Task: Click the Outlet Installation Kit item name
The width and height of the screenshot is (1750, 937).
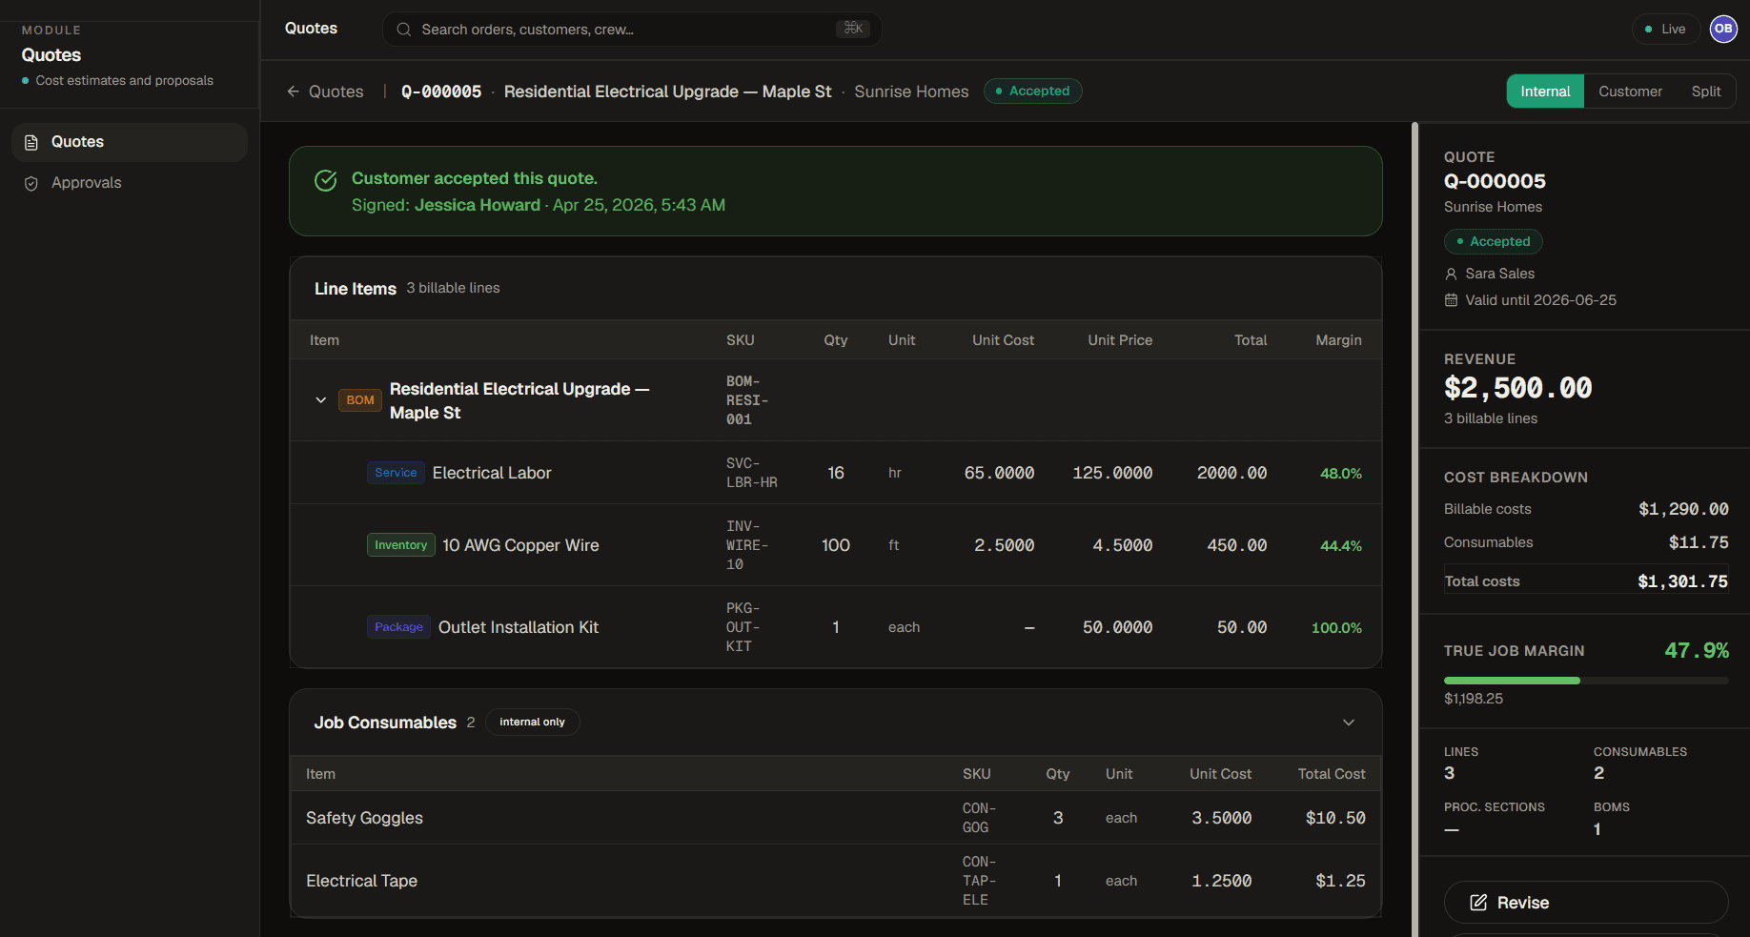Action: [519, 627]
